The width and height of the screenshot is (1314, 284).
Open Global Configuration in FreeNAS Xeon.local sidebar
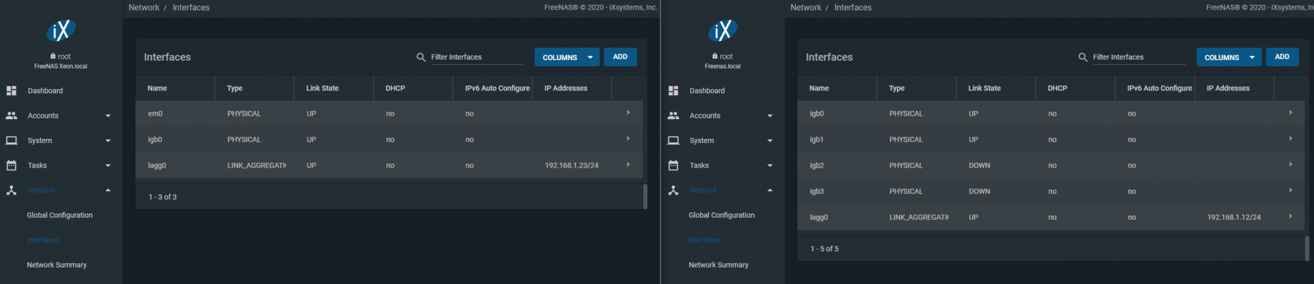(x=60, y=215)
